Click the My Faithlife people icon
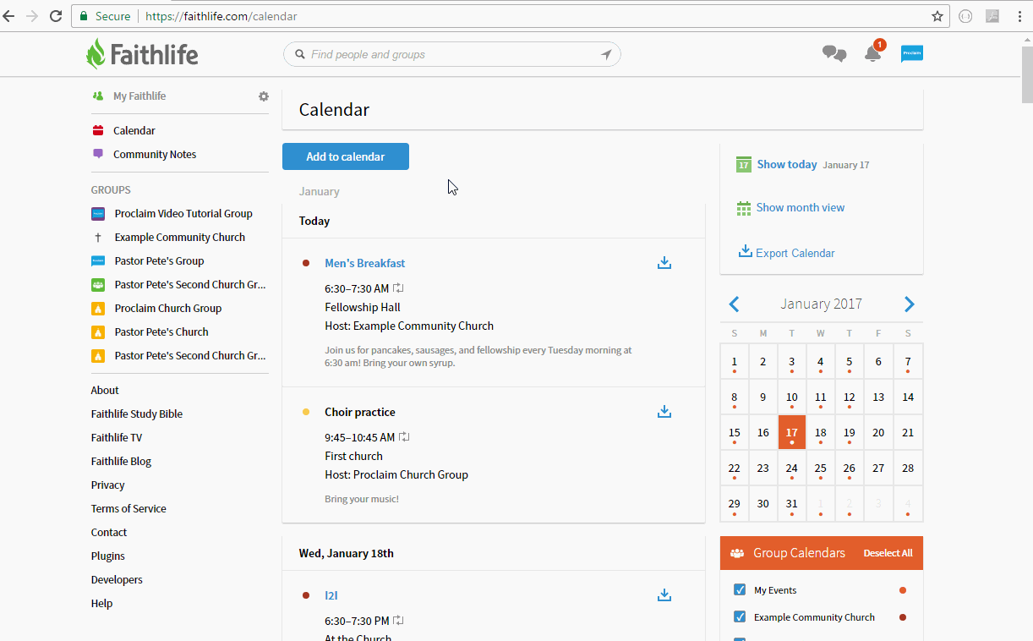The image size is (1033, 641). coord(98,96)
